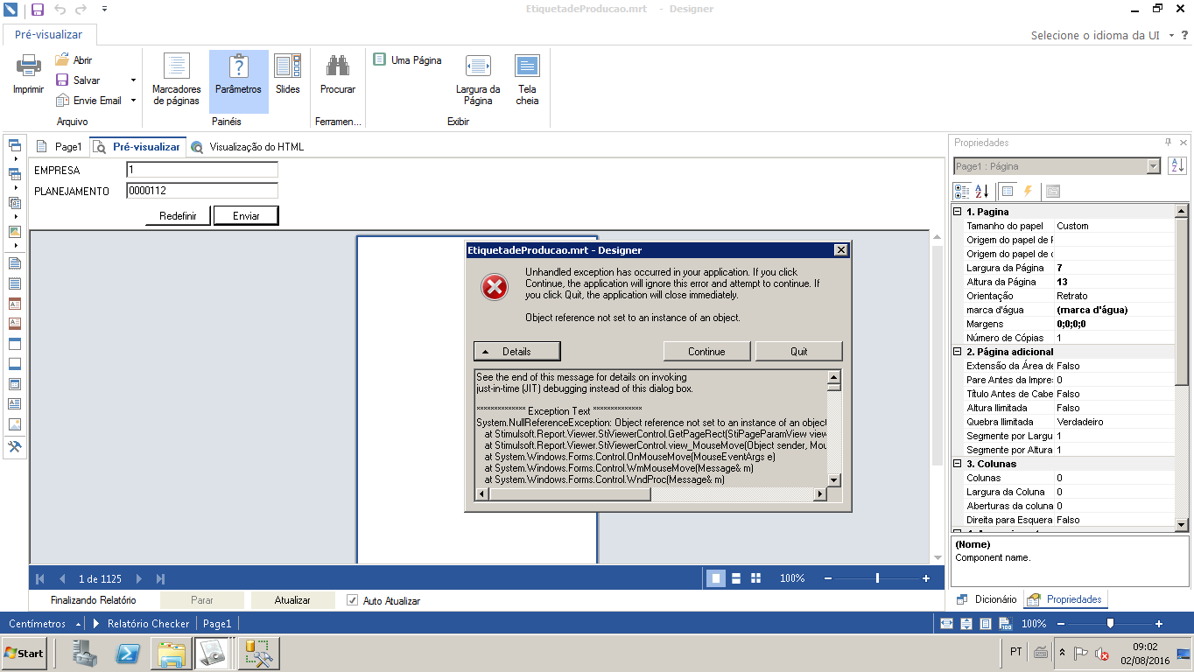
Task: Select single page view mode icon
Action: (x=716, y=578)
